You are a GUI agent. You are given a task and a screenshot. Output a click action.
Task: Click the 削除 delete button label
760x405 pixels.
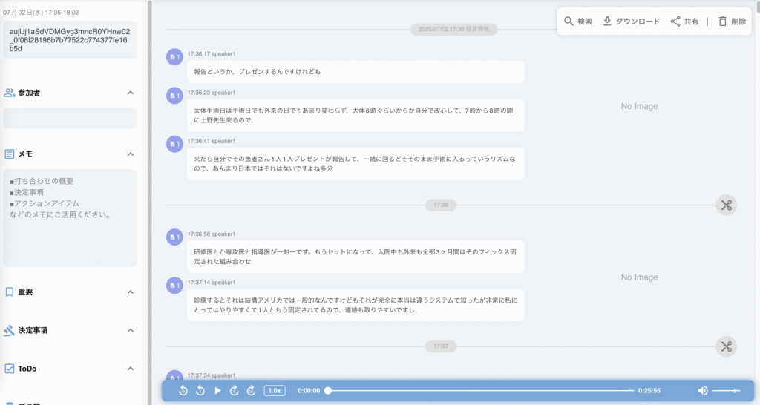[738, 22]
